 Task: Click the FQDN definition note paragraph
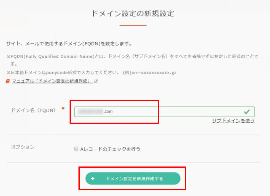tap(132, 60)
